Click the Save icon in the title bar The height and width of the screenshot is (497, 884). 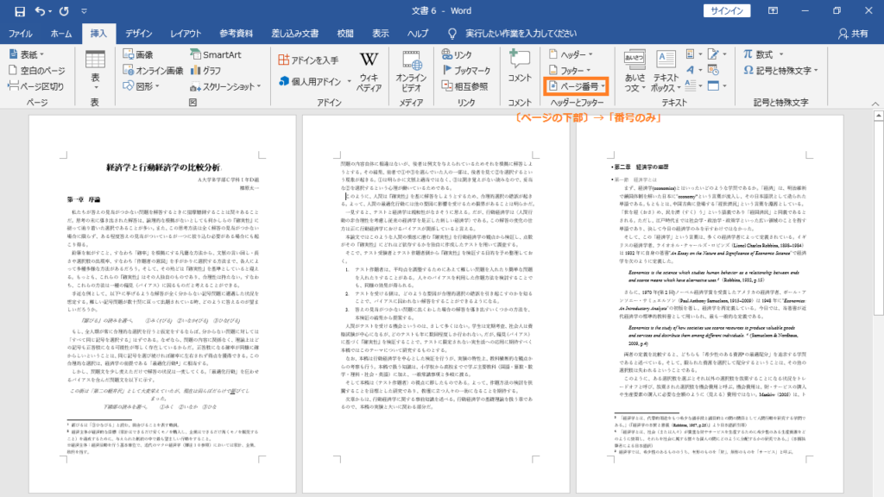20,11
